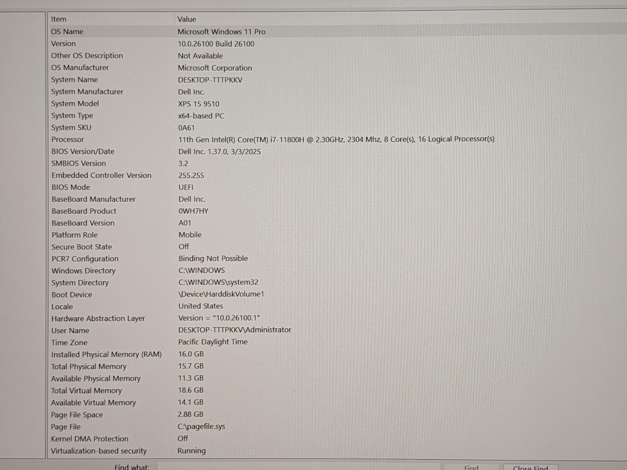627x470 pixels.
Task: Click the Close Find button
Action: tap(530, 467)
